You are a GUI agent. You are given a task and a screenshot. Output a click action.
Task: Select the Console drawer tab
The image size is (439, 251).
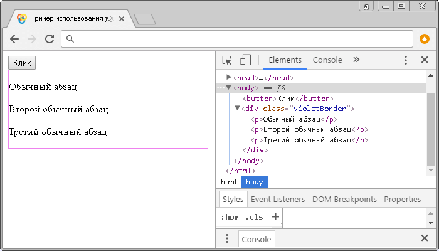(x=256, y=240)
